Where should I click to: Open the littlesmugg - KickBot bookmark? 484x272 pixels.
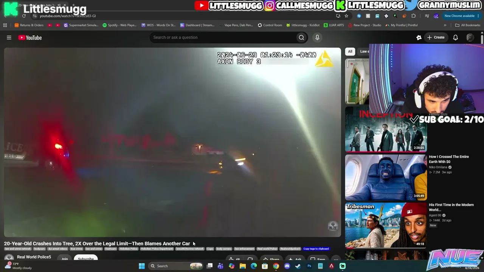(303, 25)
